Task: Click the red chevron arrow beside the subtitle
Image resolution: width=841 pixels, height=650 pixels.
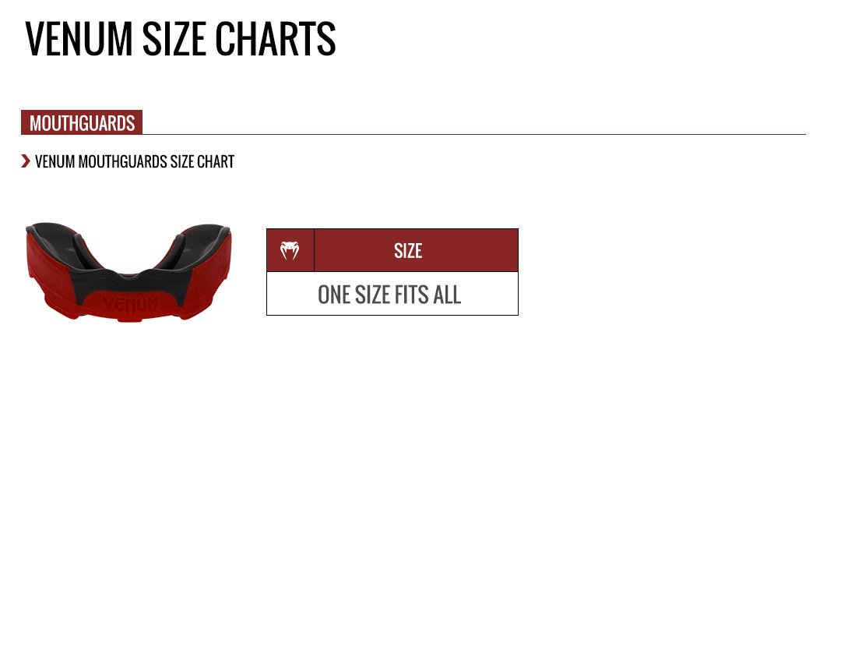Action: [x=26, y=161]
